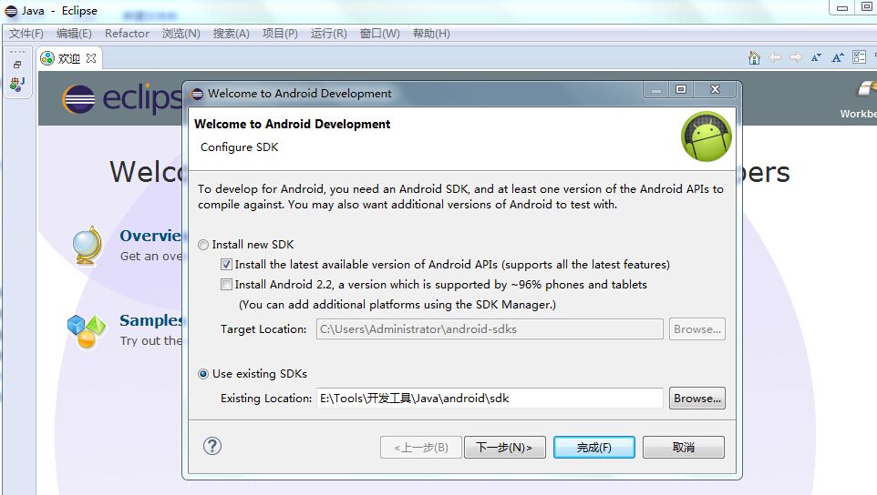
Task: Click the Eclipse logo on Welcome banner
Action: click(x=122, y=99)
